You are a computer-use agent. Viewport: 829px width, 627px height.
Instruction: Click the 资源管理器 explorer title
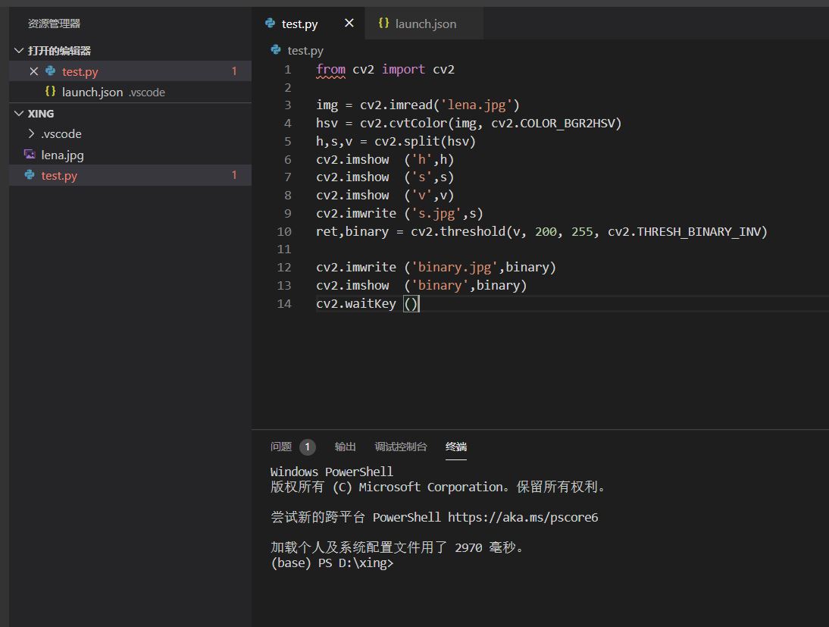tap(54, 24)
